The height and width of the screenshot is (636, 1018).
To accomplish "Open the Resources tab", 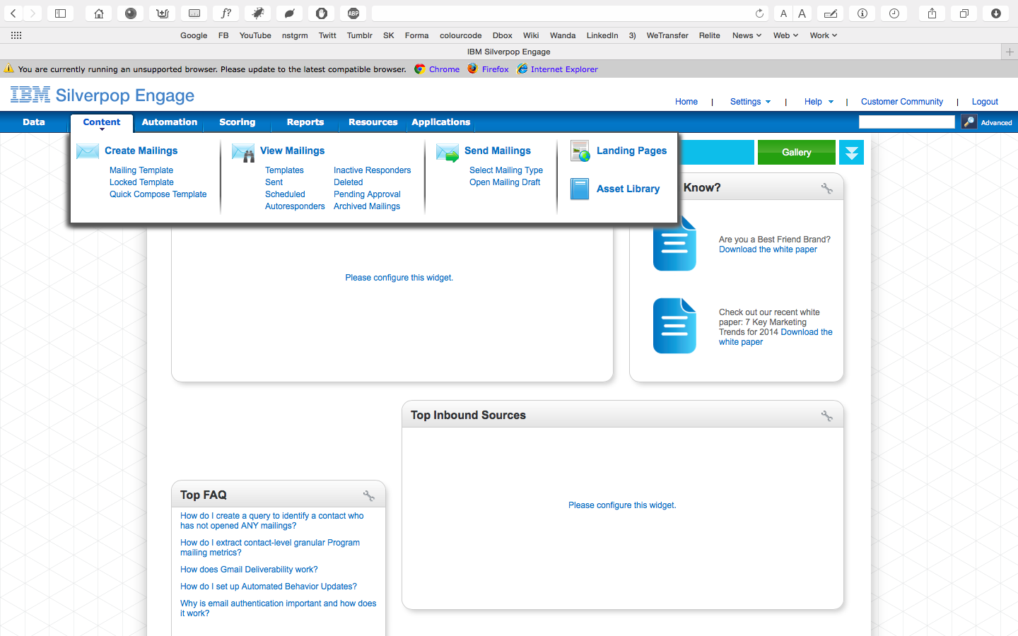I will (x=373, y=122).
